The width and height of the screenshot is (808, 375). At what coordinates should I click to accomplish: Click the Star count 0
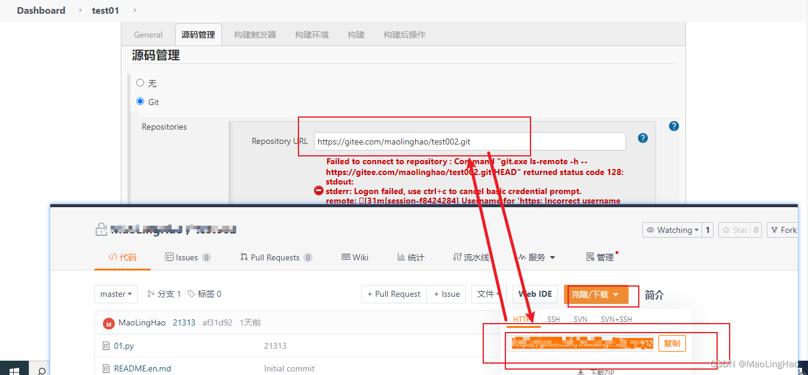(755, 230)
